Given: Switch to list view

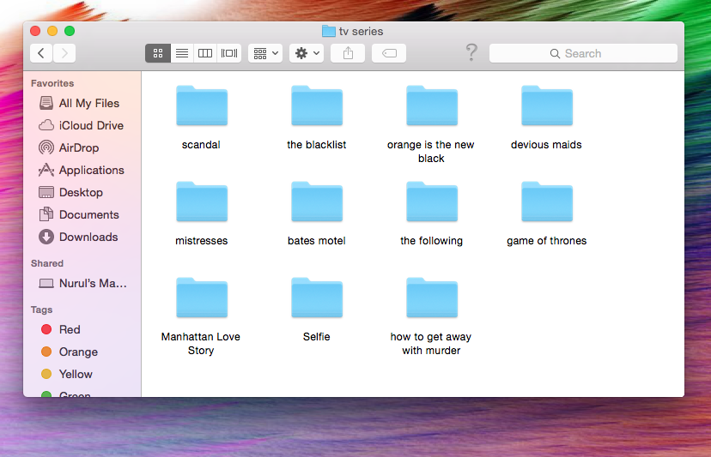Looking at the screenshot, I should (182, 53).
